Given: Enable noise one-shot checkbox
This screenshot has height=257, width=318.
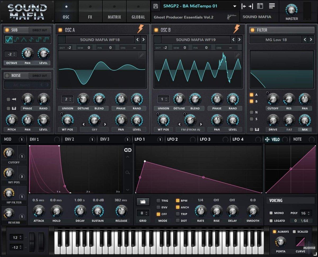Looking at the screenshot, I should click(8, 99).
